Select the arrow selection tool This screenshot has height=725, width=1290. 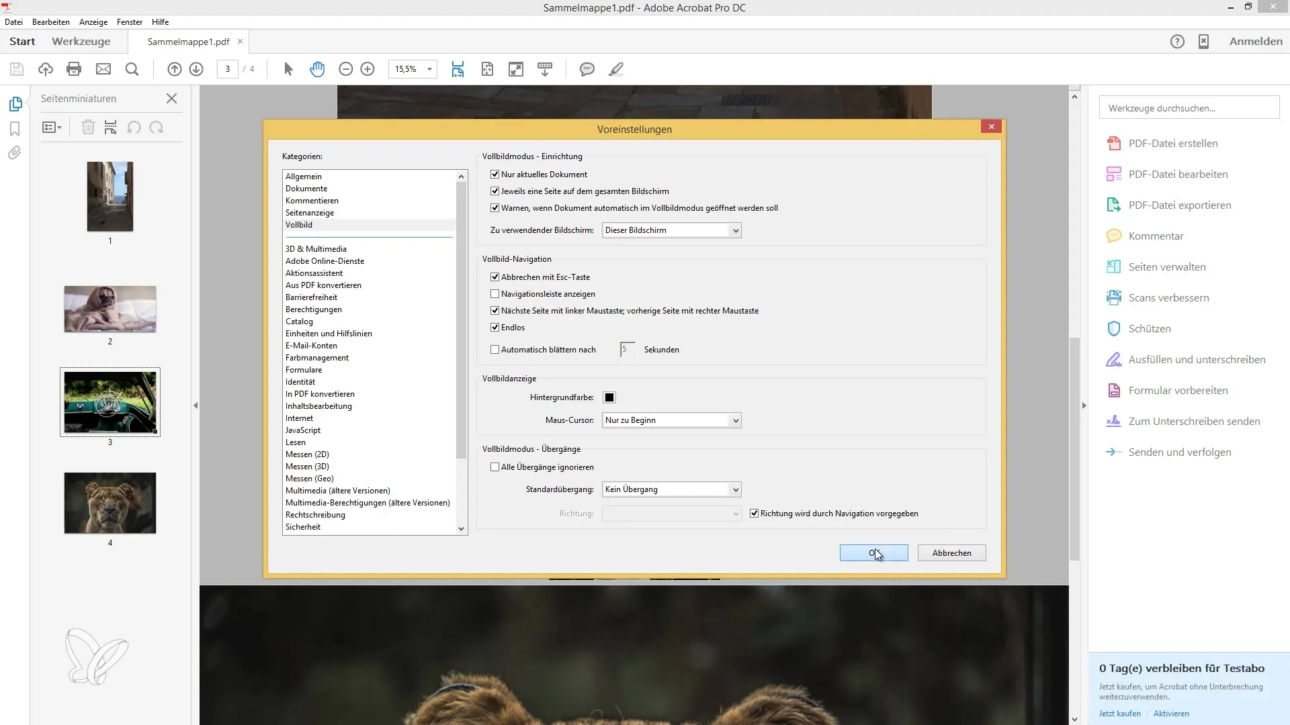point(288,69)
